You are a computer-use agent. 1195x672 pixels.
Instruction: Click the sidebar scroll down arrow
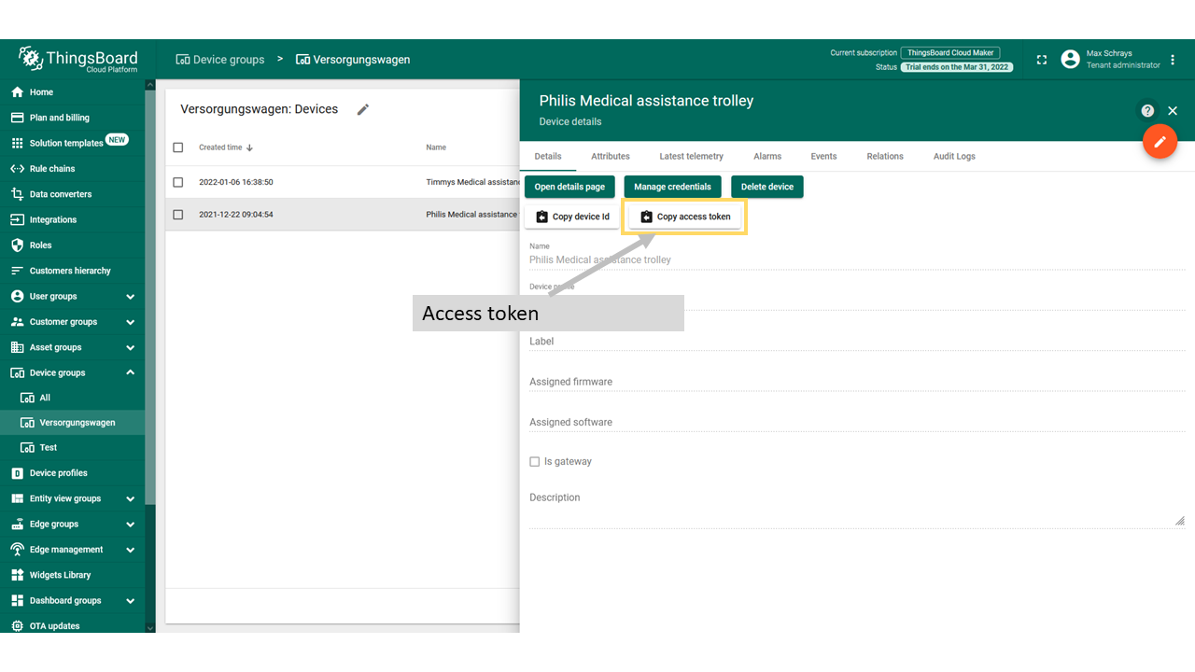pos(150,628)
